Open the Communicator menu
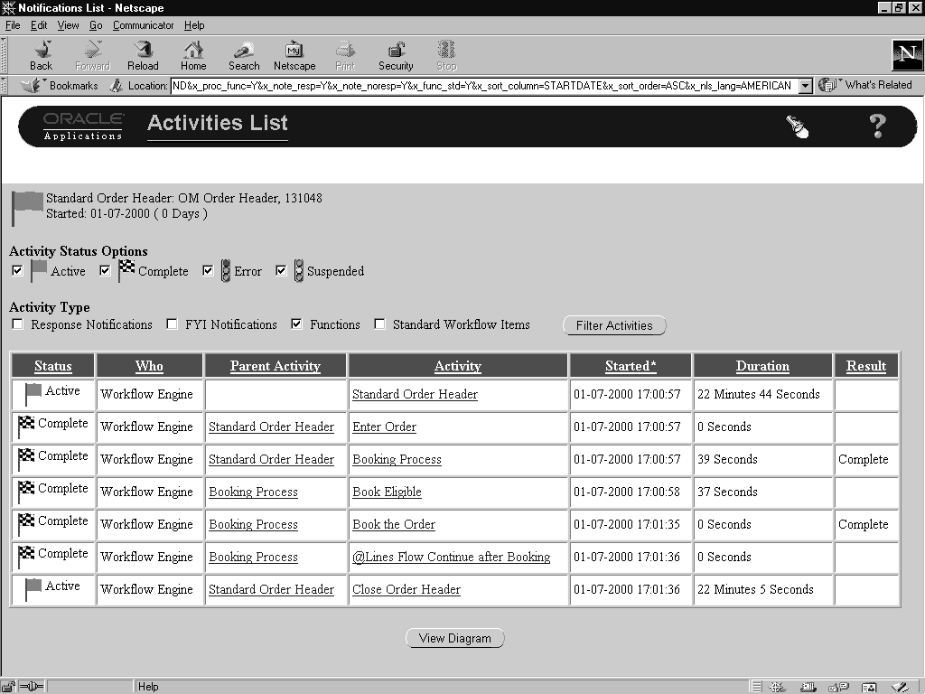 (x=144, y=25)
